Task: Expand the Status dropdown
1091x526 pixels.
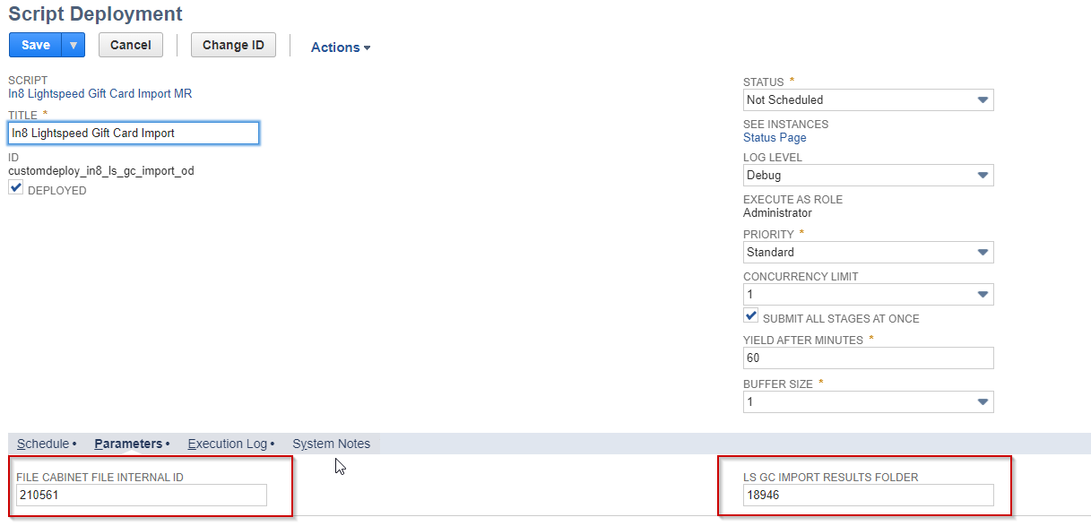Action: [x=867, y=99]
